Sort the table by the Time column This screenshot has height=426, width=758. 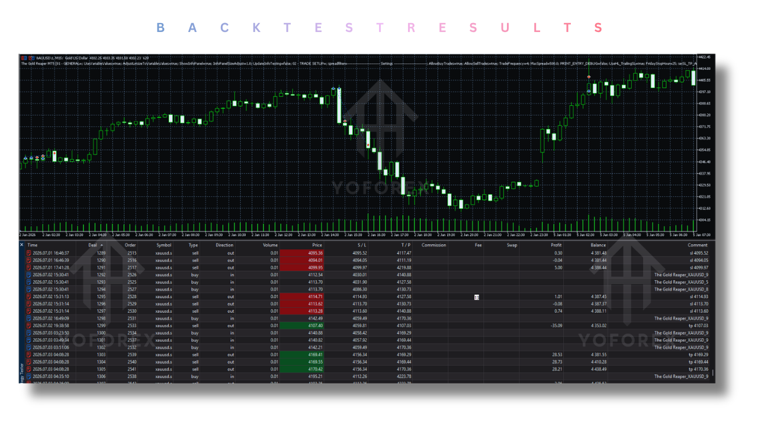click(32, 245)
